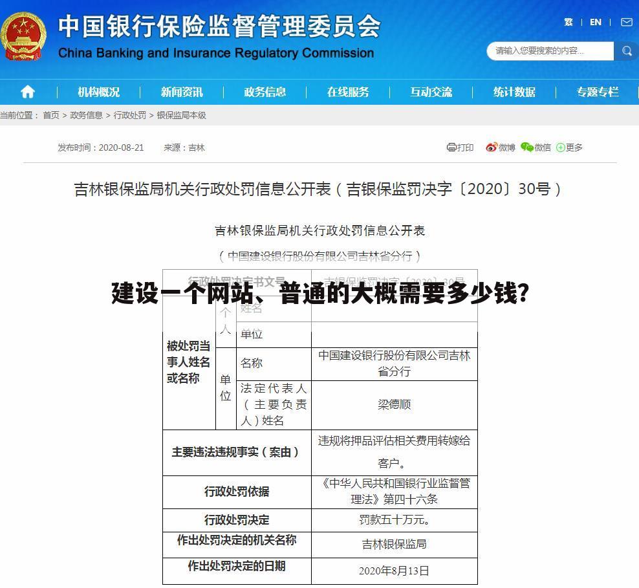The height and width of the screenshot is (588, 639).
Task: Open the 机构概况 menu
Action: [x=98, y=92]
